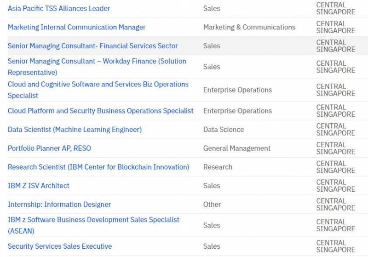Open the Asia Pacific TSS Alliances Leader job

point(59,8)
